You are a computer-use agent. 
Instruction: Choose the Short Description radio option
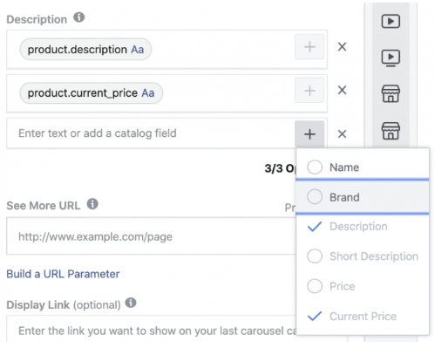tap(315, 256)
